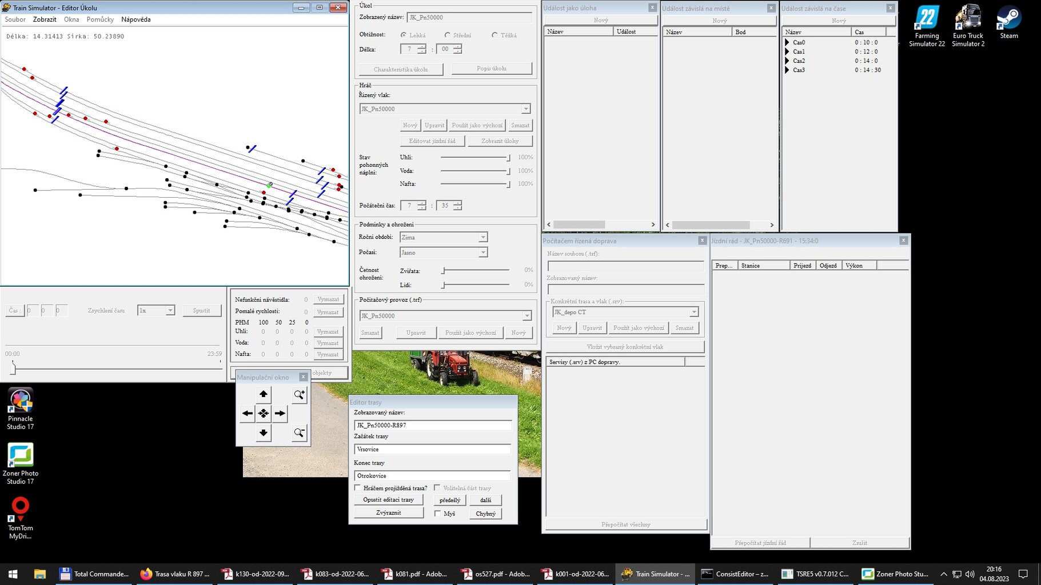1041x585 pixels.
Task: Click Charakteristika úkolu button
Action: (x=401, y=69)
